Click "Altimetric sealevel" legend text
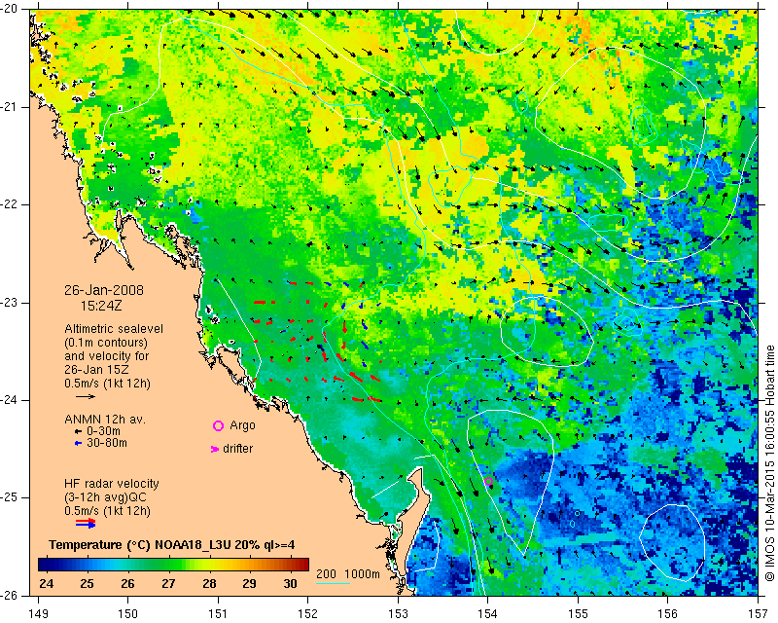This screenshot has height=623, width=778. pos(114,329)
